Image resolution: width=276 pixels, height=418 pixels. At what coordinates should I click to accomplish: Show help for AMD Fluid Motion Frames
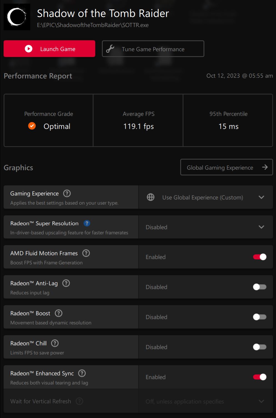click(x=86, y=253)
